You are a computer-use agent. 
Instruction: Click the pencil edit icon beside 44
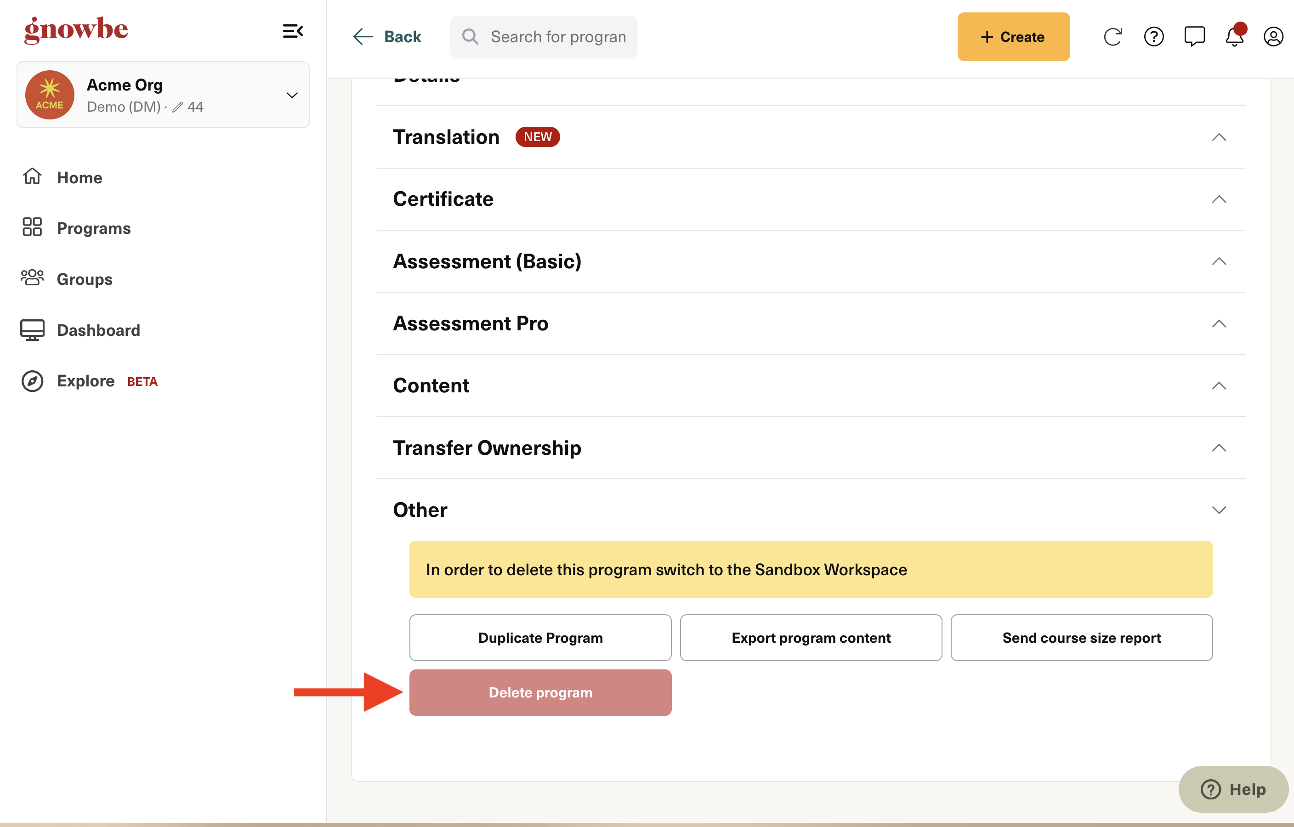(x=177, y=108)
